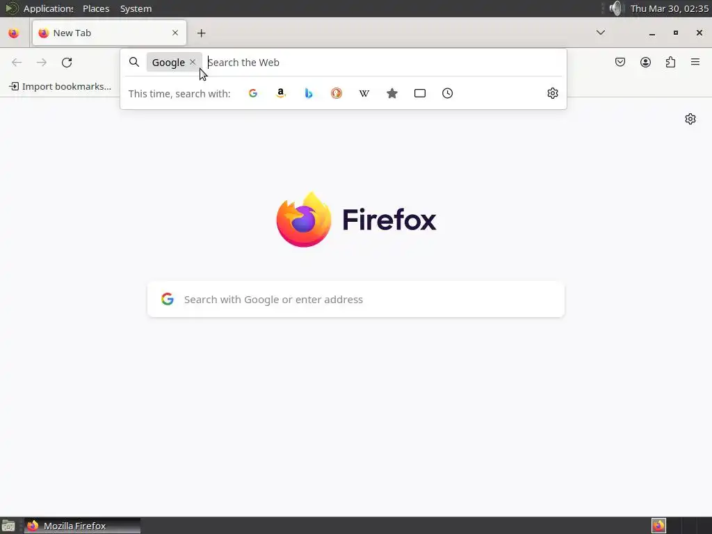Remove the Google search mode chip
The width and height of the screenshot is (712, 534).
point(193,62)
